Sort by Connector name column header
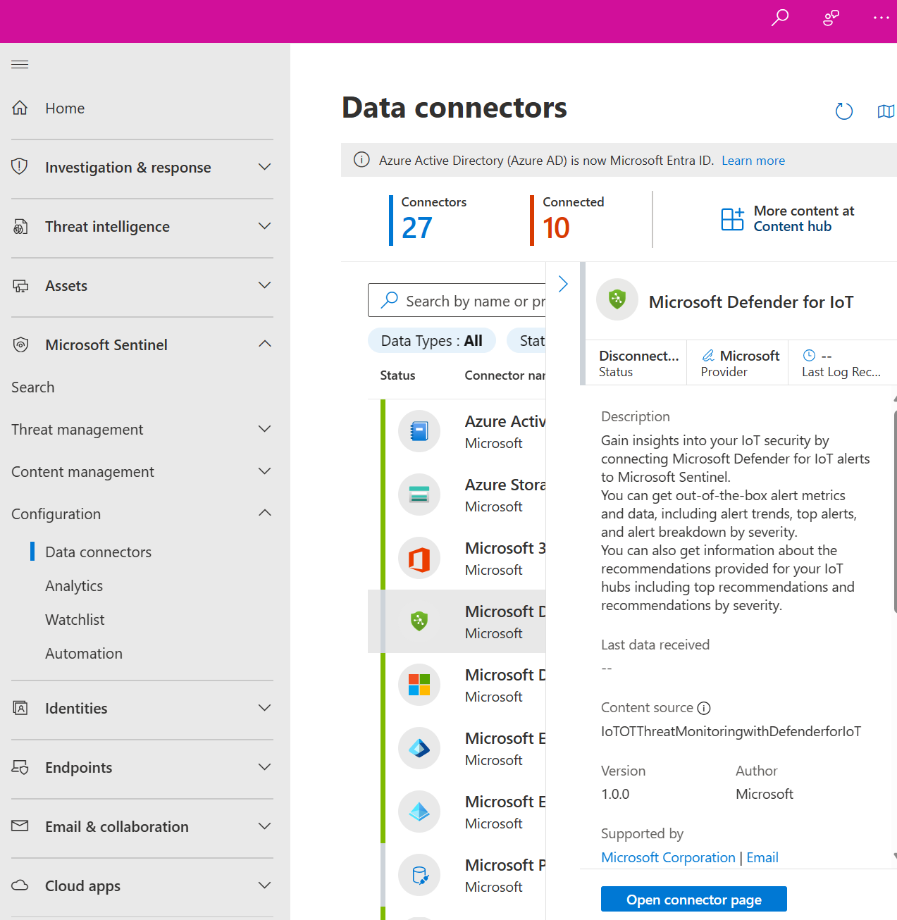This screenshot has height=920, width=897. [505, 375]
